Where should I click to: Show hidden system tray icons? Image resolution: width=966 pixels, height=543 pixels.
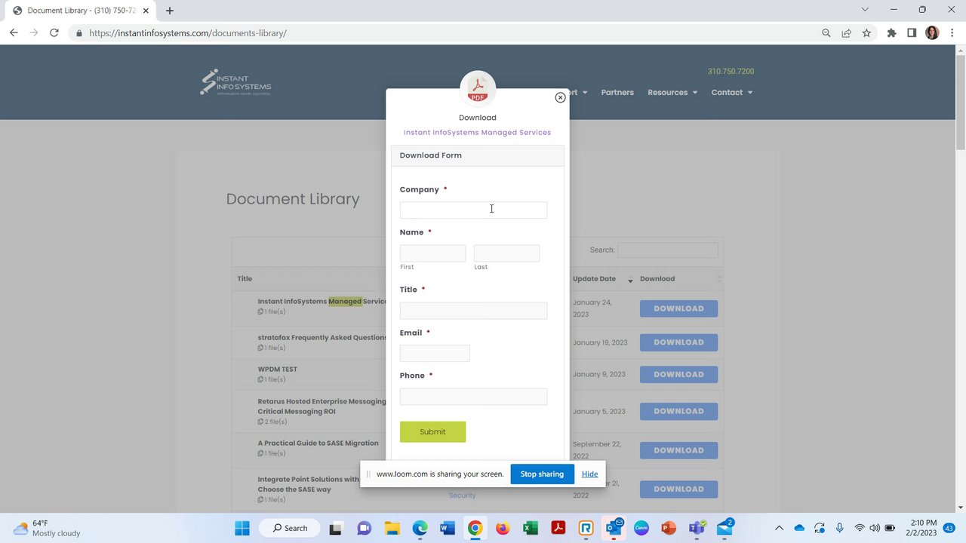[x=779, y=528]
